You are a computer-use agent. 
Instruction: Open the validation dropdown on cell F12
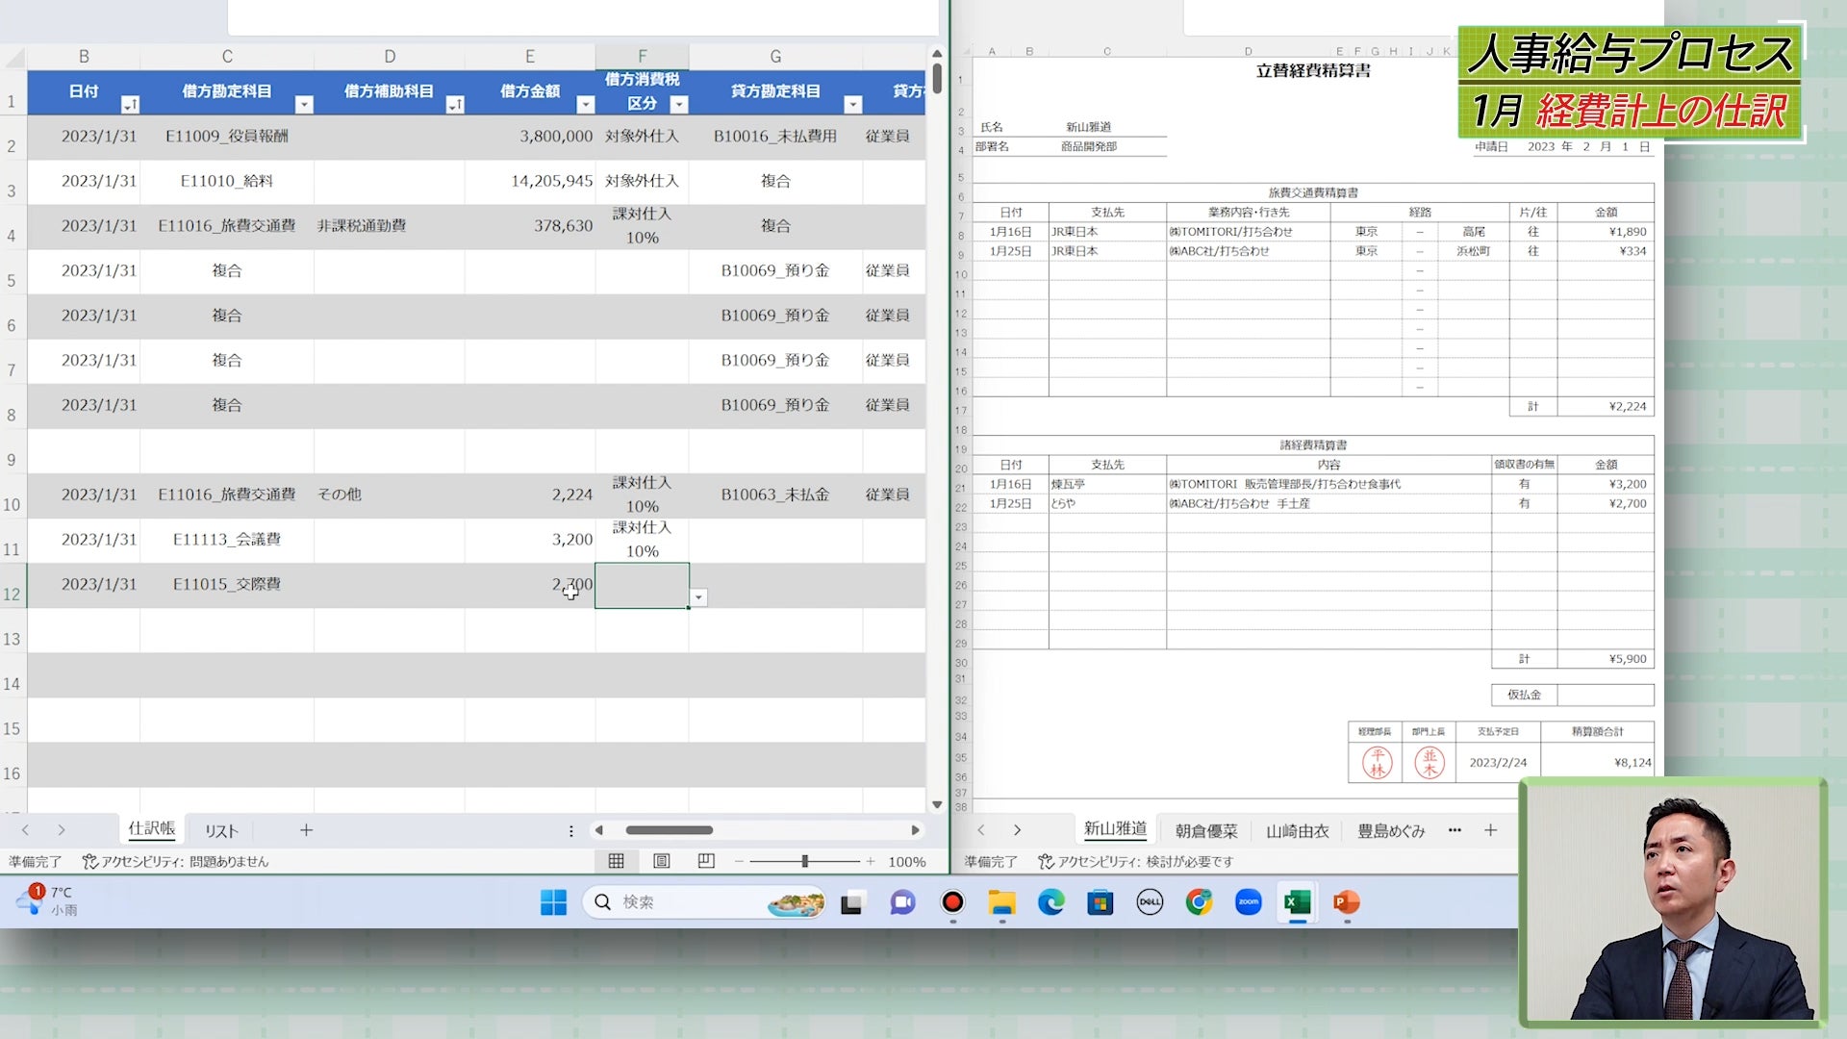[x=699, y=597]
